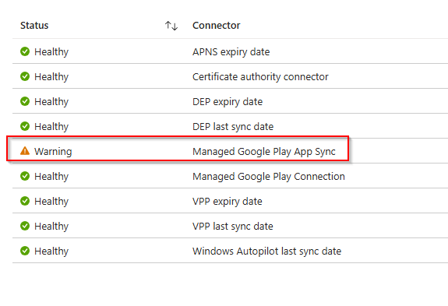448x306 pixels.
Task: Click green check icon for VPP expiry date
Action: [x=25, y=201]
